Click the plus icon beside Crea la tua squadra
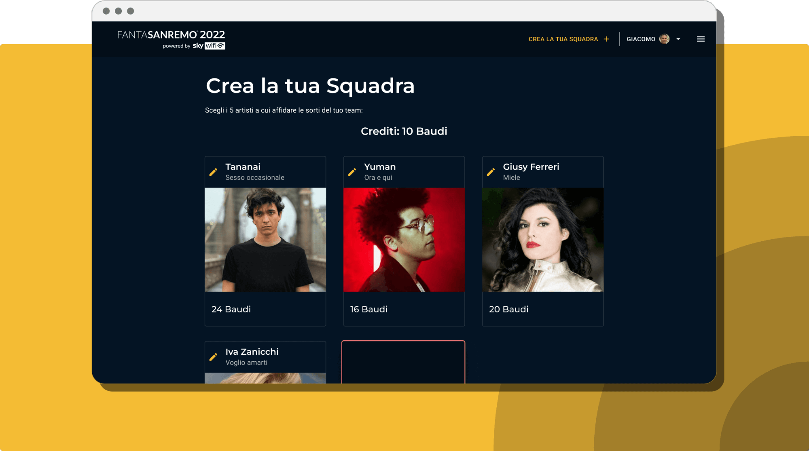Viewport: 809px width, 451px height. pyautogui.click(x=606, y=39)
